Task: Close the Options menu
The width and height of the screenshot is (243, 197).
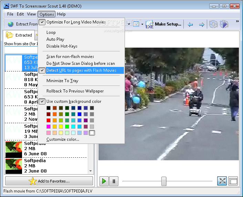Action: [47, 14]
